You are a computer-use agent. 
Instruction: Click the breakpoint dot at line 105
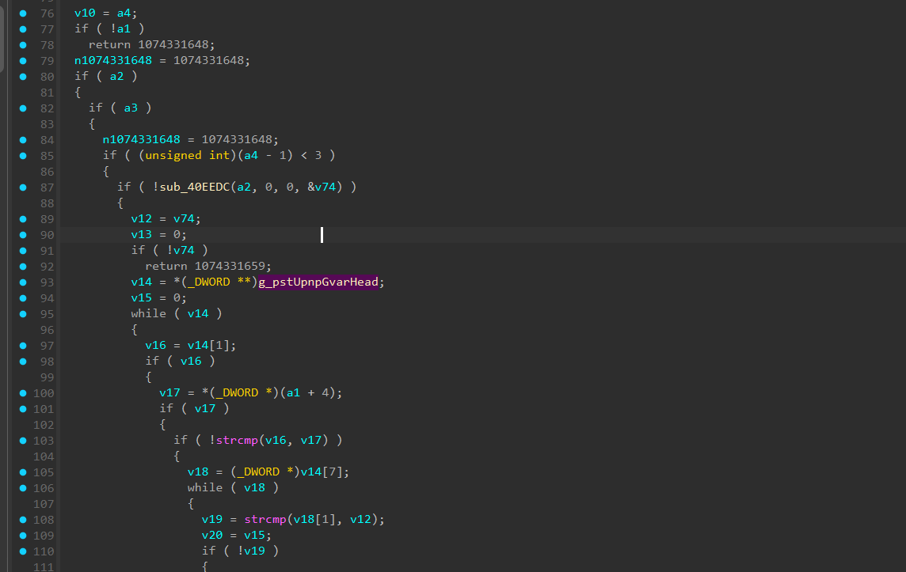pos(23,472)
